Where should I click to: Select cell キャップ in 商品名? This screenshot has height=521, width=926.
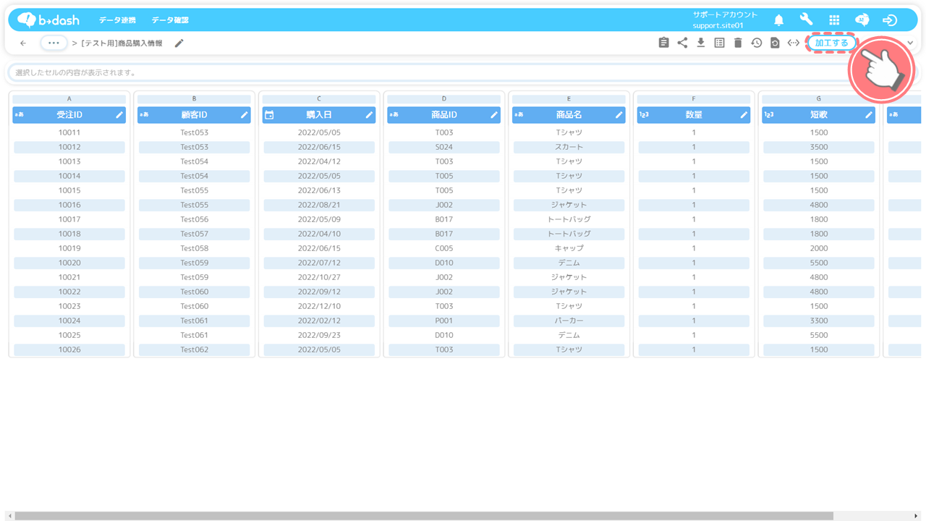pos(569,248)
